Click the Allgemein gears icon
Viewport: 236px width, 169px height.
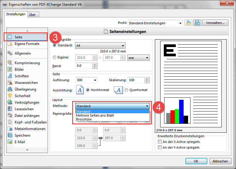(x=10, y=53)
